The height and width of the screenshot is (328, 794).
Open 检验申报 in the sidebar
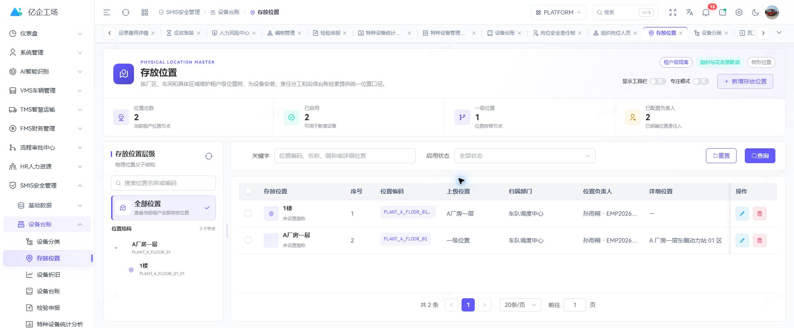tap(48, 308)
